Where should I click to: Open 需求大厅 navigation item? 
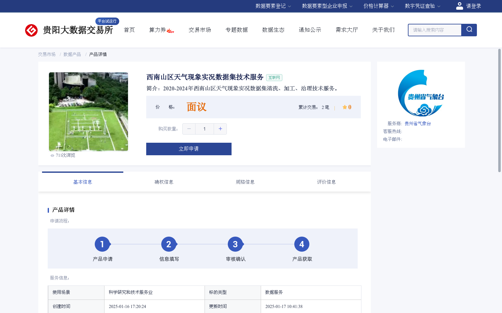(347, 30)
